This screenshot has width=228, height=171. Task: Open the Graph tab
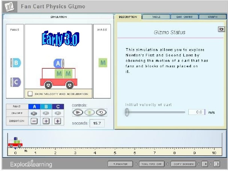click(212, 17)
